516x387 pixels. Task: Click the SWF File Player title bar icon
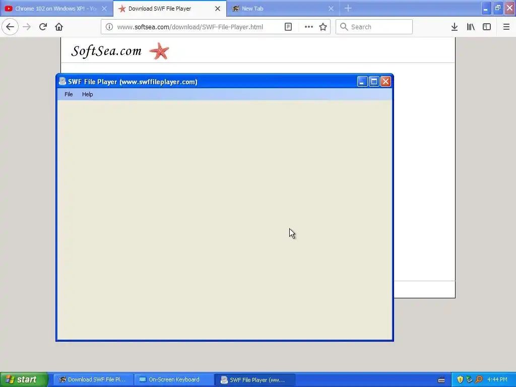point(62,81)
